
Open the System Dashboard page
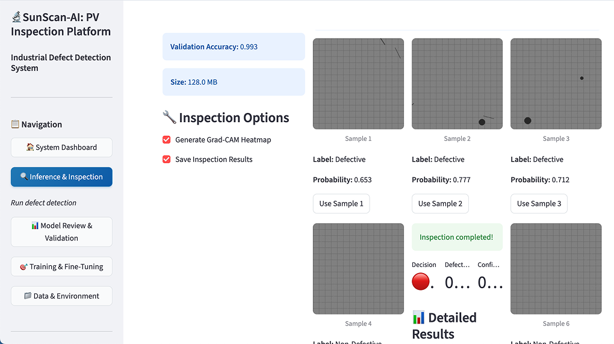pyautogui.click(x=61, y=147)
